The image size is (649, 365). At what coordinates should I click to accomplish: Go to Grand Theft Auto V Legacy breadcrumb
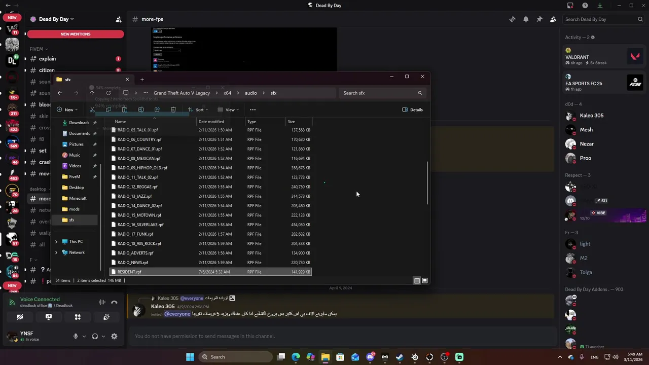pos(182,93)
